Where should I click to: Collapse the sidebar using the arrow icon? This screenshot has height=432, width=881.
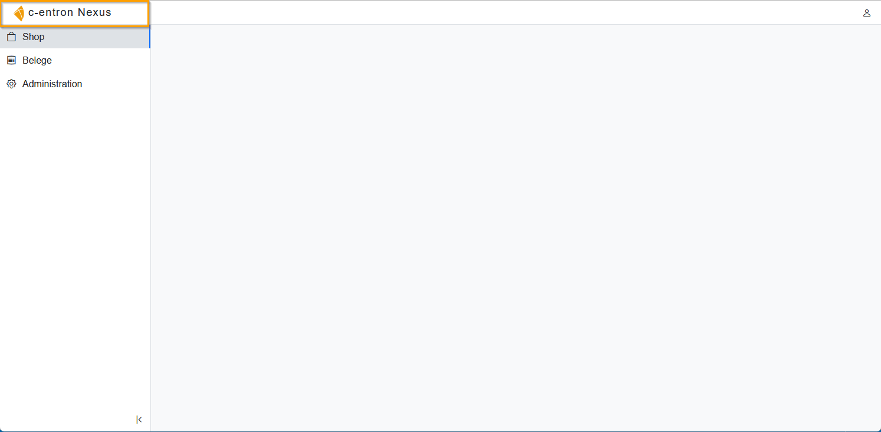[139, 420]
